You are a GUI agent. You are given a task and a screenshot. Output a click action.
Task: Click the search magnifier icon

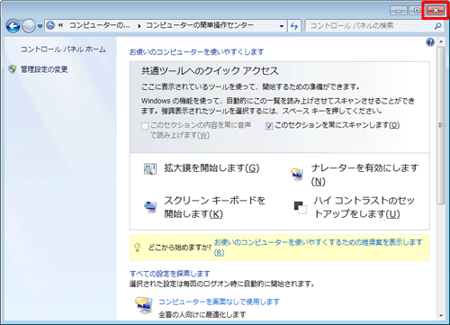pos(437,26)
